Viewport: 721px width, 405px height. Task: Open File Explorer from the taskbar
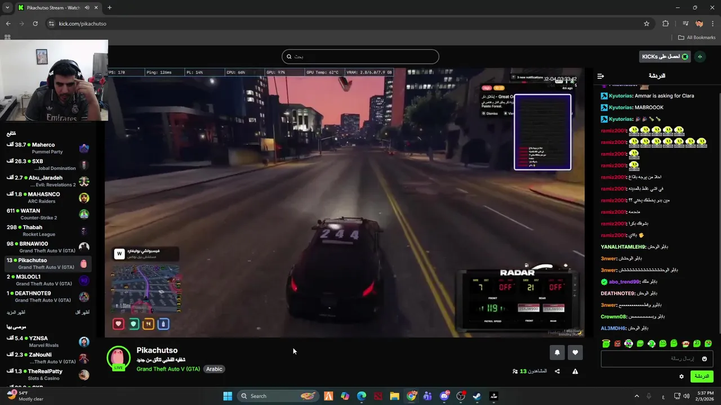coord(394,396)
